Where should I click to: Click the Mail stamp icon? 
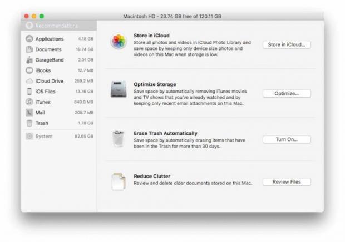(29, 113)
